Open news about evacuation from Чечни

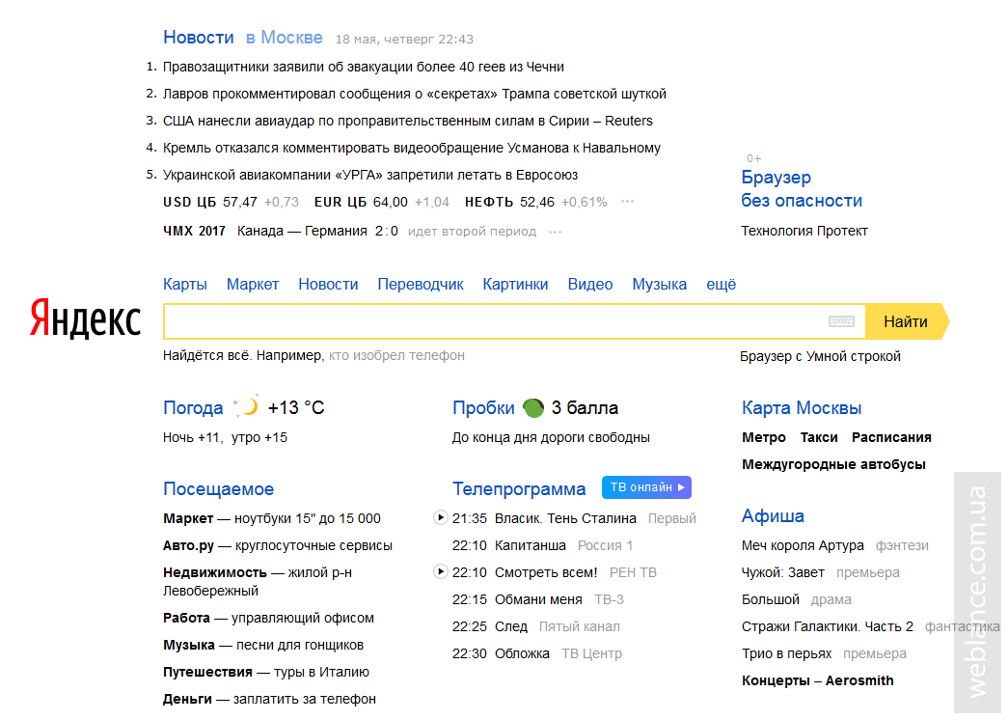[x=364, y=67]
